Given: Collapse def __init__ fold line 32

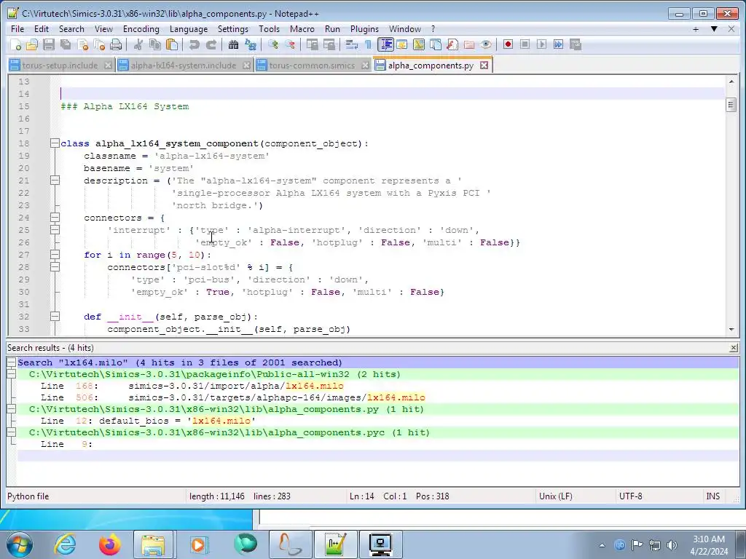Looking at the screenshot, I should pos(55,317).
